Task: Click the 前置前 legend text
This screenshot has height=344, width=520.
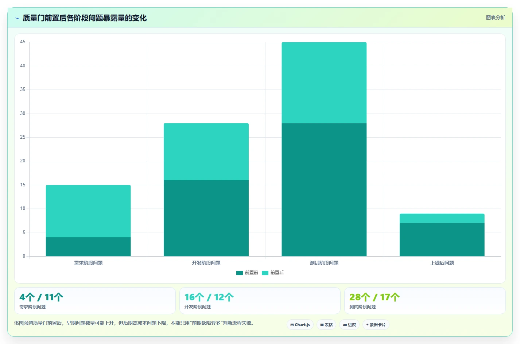Action: (251, 273)
